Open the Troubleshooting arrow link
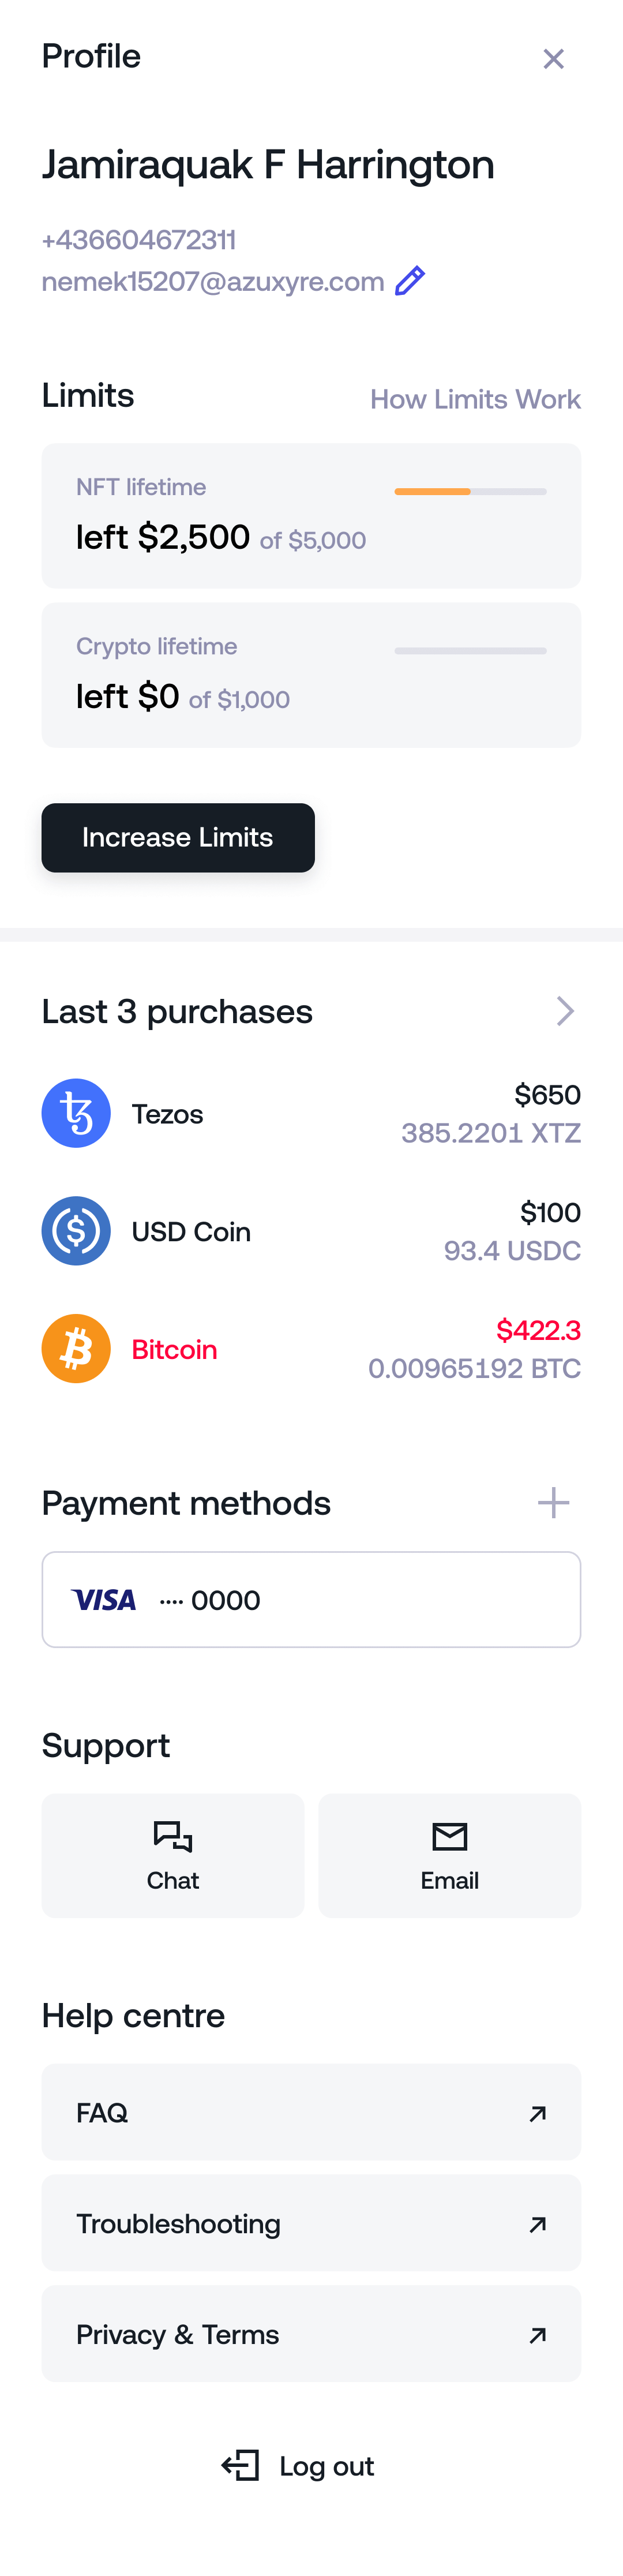Image resolution: width=623 pixels, height=2576 pixels. 538,2224
